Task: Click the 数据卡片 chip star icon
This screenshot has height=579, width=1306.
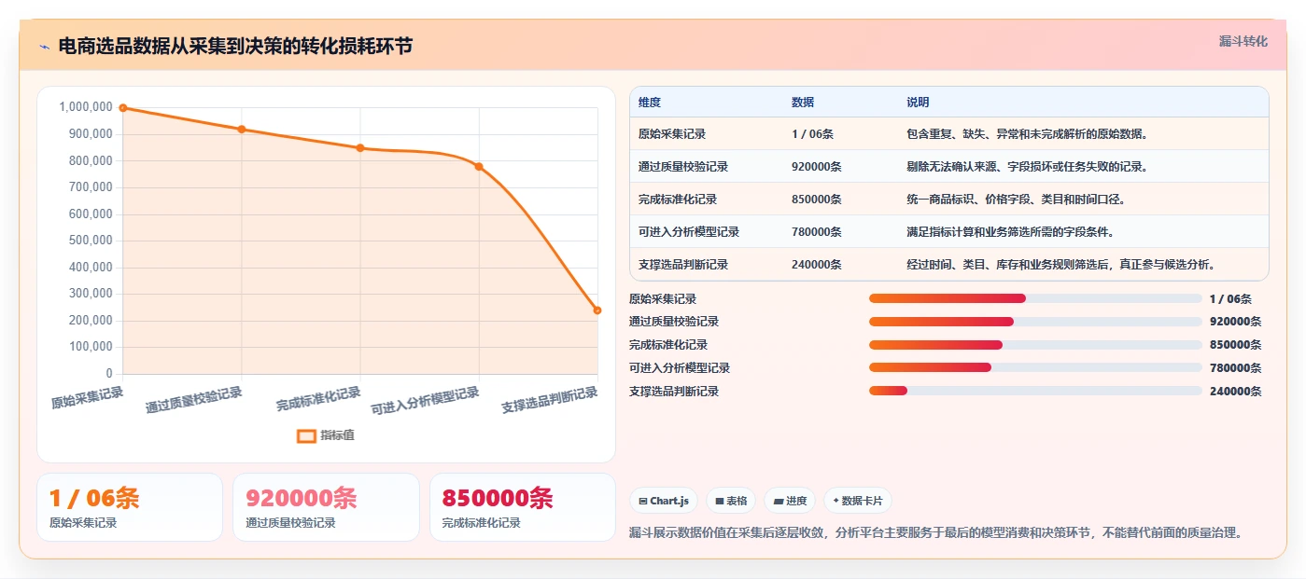Action: (836, 502)
